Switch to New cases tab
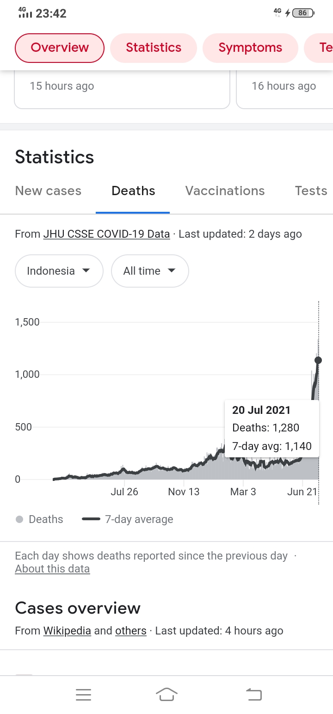The height and width of the screenshot is (714, 333). pyautogui.click(x=48, y=191)
